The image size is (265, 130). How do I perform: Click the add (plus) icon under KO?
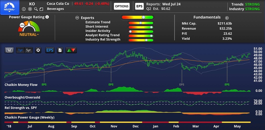click(x=30, y=9)
